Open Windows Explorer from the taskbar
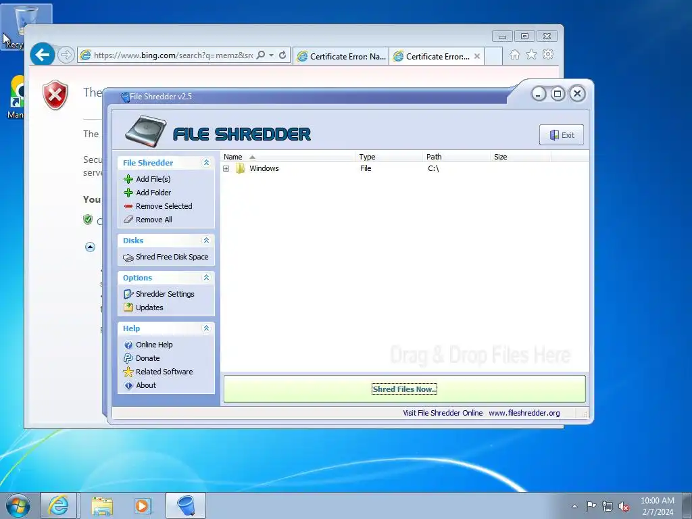This screenshot has height=519, width=692. pyautogui.click(x=102, y=505)
